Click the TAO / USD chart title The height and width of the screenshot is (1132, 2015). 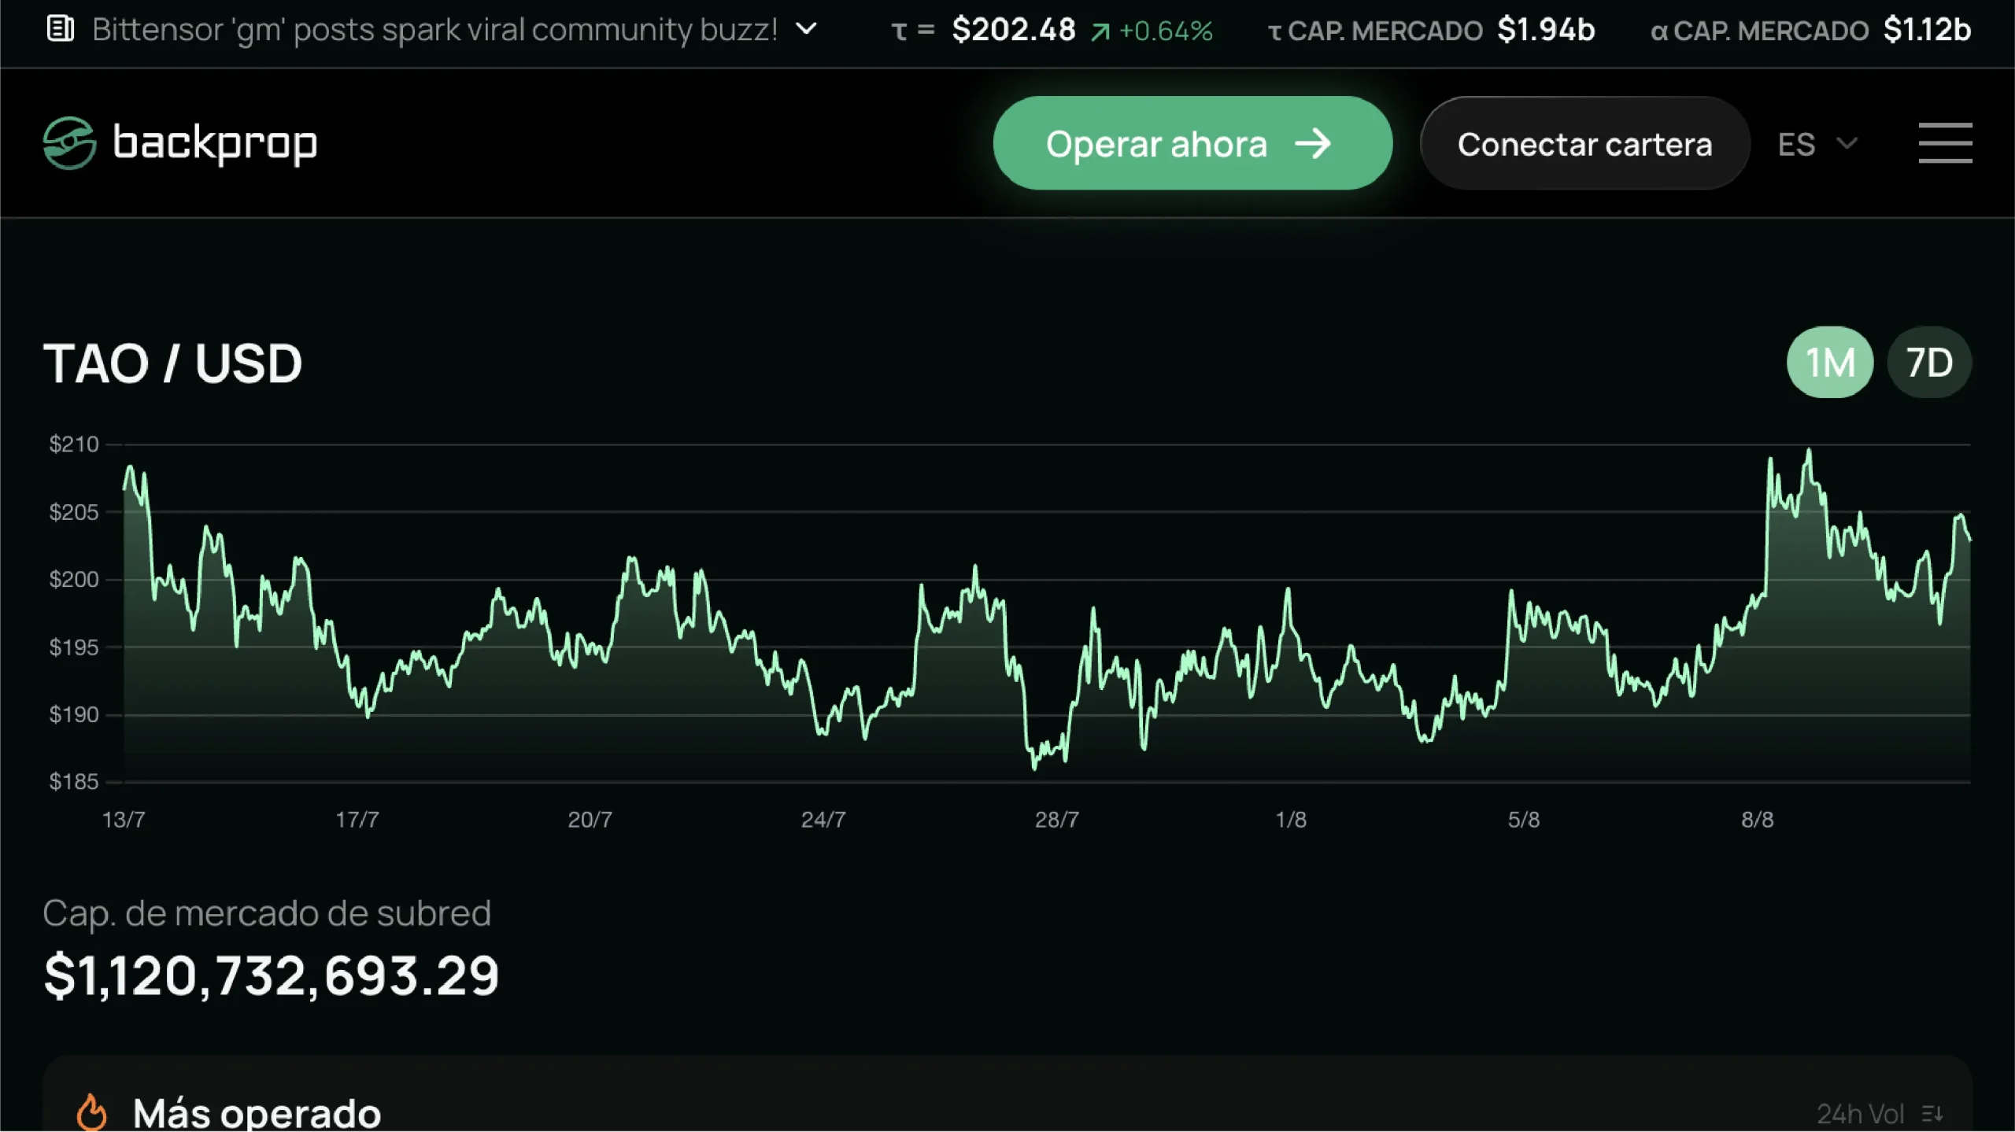click(x=172, y=363)
